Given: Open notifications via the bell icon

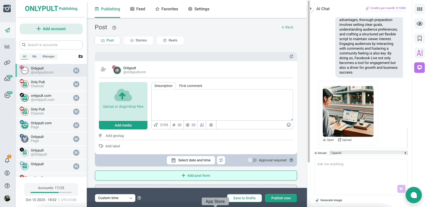Looking at the screenshot, I should click(x=7, y=160).
